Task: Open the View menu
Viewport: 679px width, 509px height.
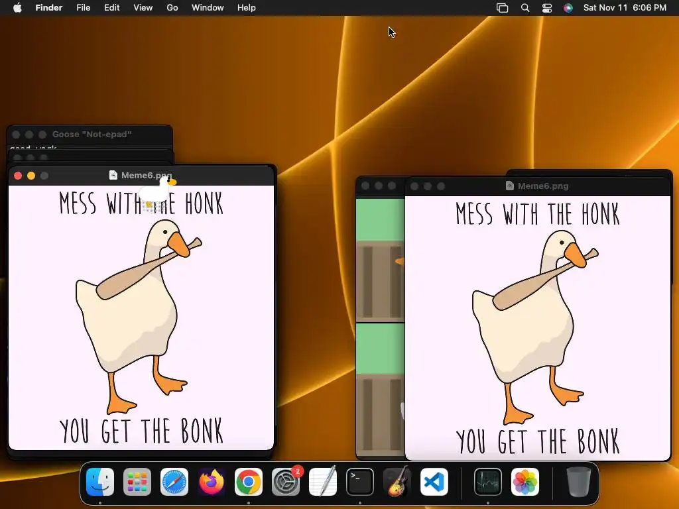Action: [143, 8]
